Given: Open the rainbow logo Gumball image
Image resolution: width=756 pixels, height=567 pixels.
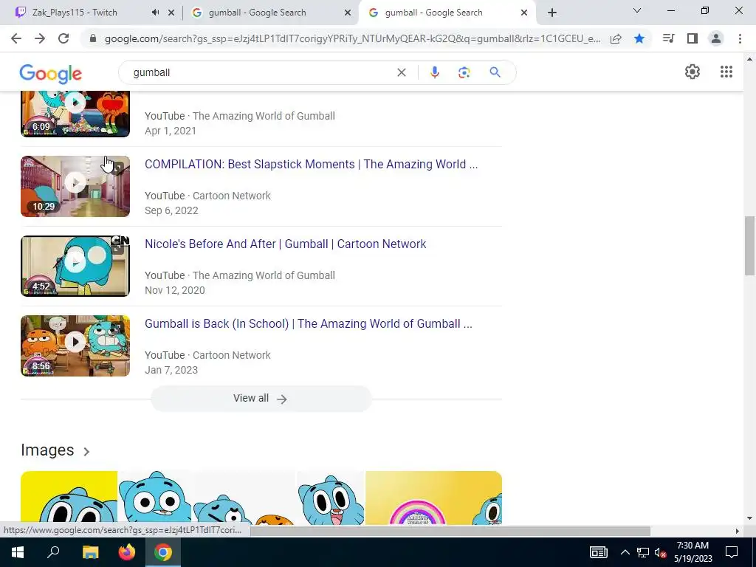Looking at the screenshot, I should tap(433, 498).
